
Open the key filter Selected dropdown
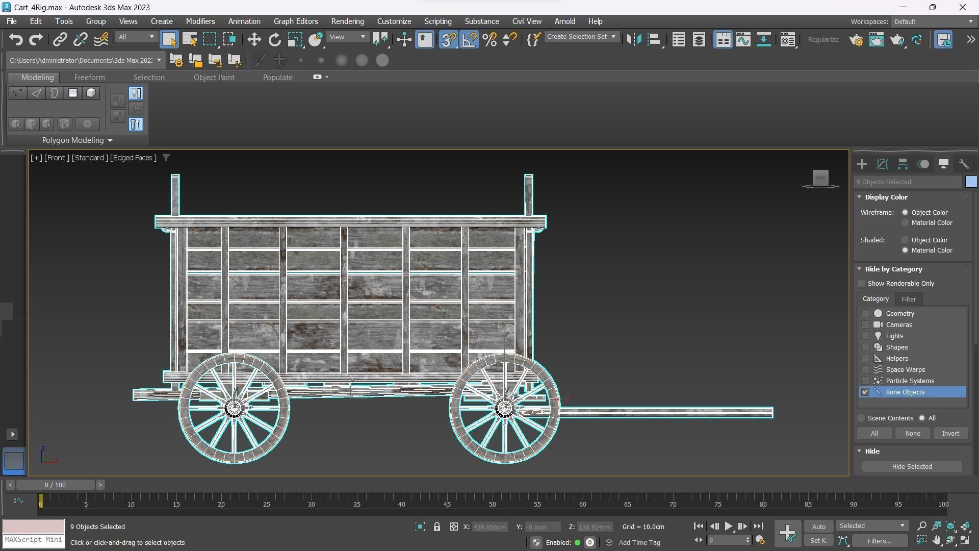click(872, 526)
